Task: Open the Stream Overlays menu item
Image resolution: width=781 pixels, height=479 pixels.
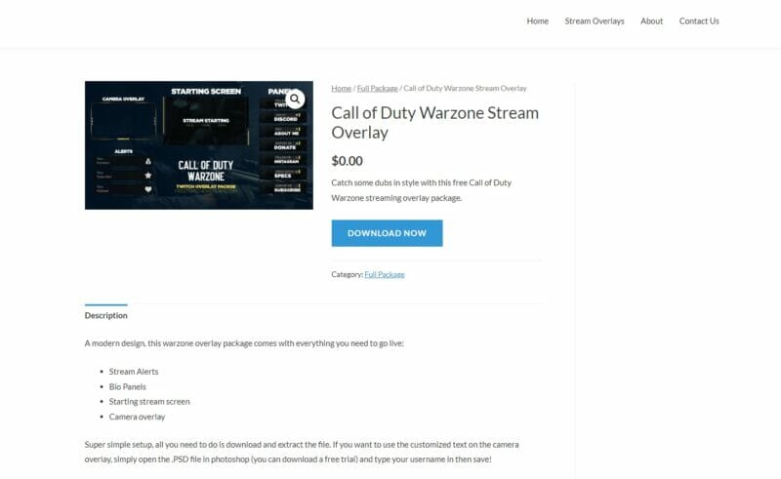Action: (x=595, y=20)
